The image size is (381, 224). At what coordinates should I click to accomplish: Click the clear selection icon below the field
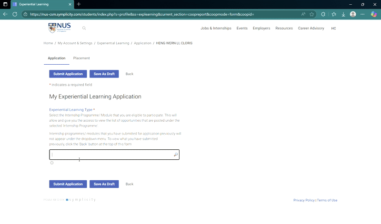pyautogui.click(x=52, y=163)
